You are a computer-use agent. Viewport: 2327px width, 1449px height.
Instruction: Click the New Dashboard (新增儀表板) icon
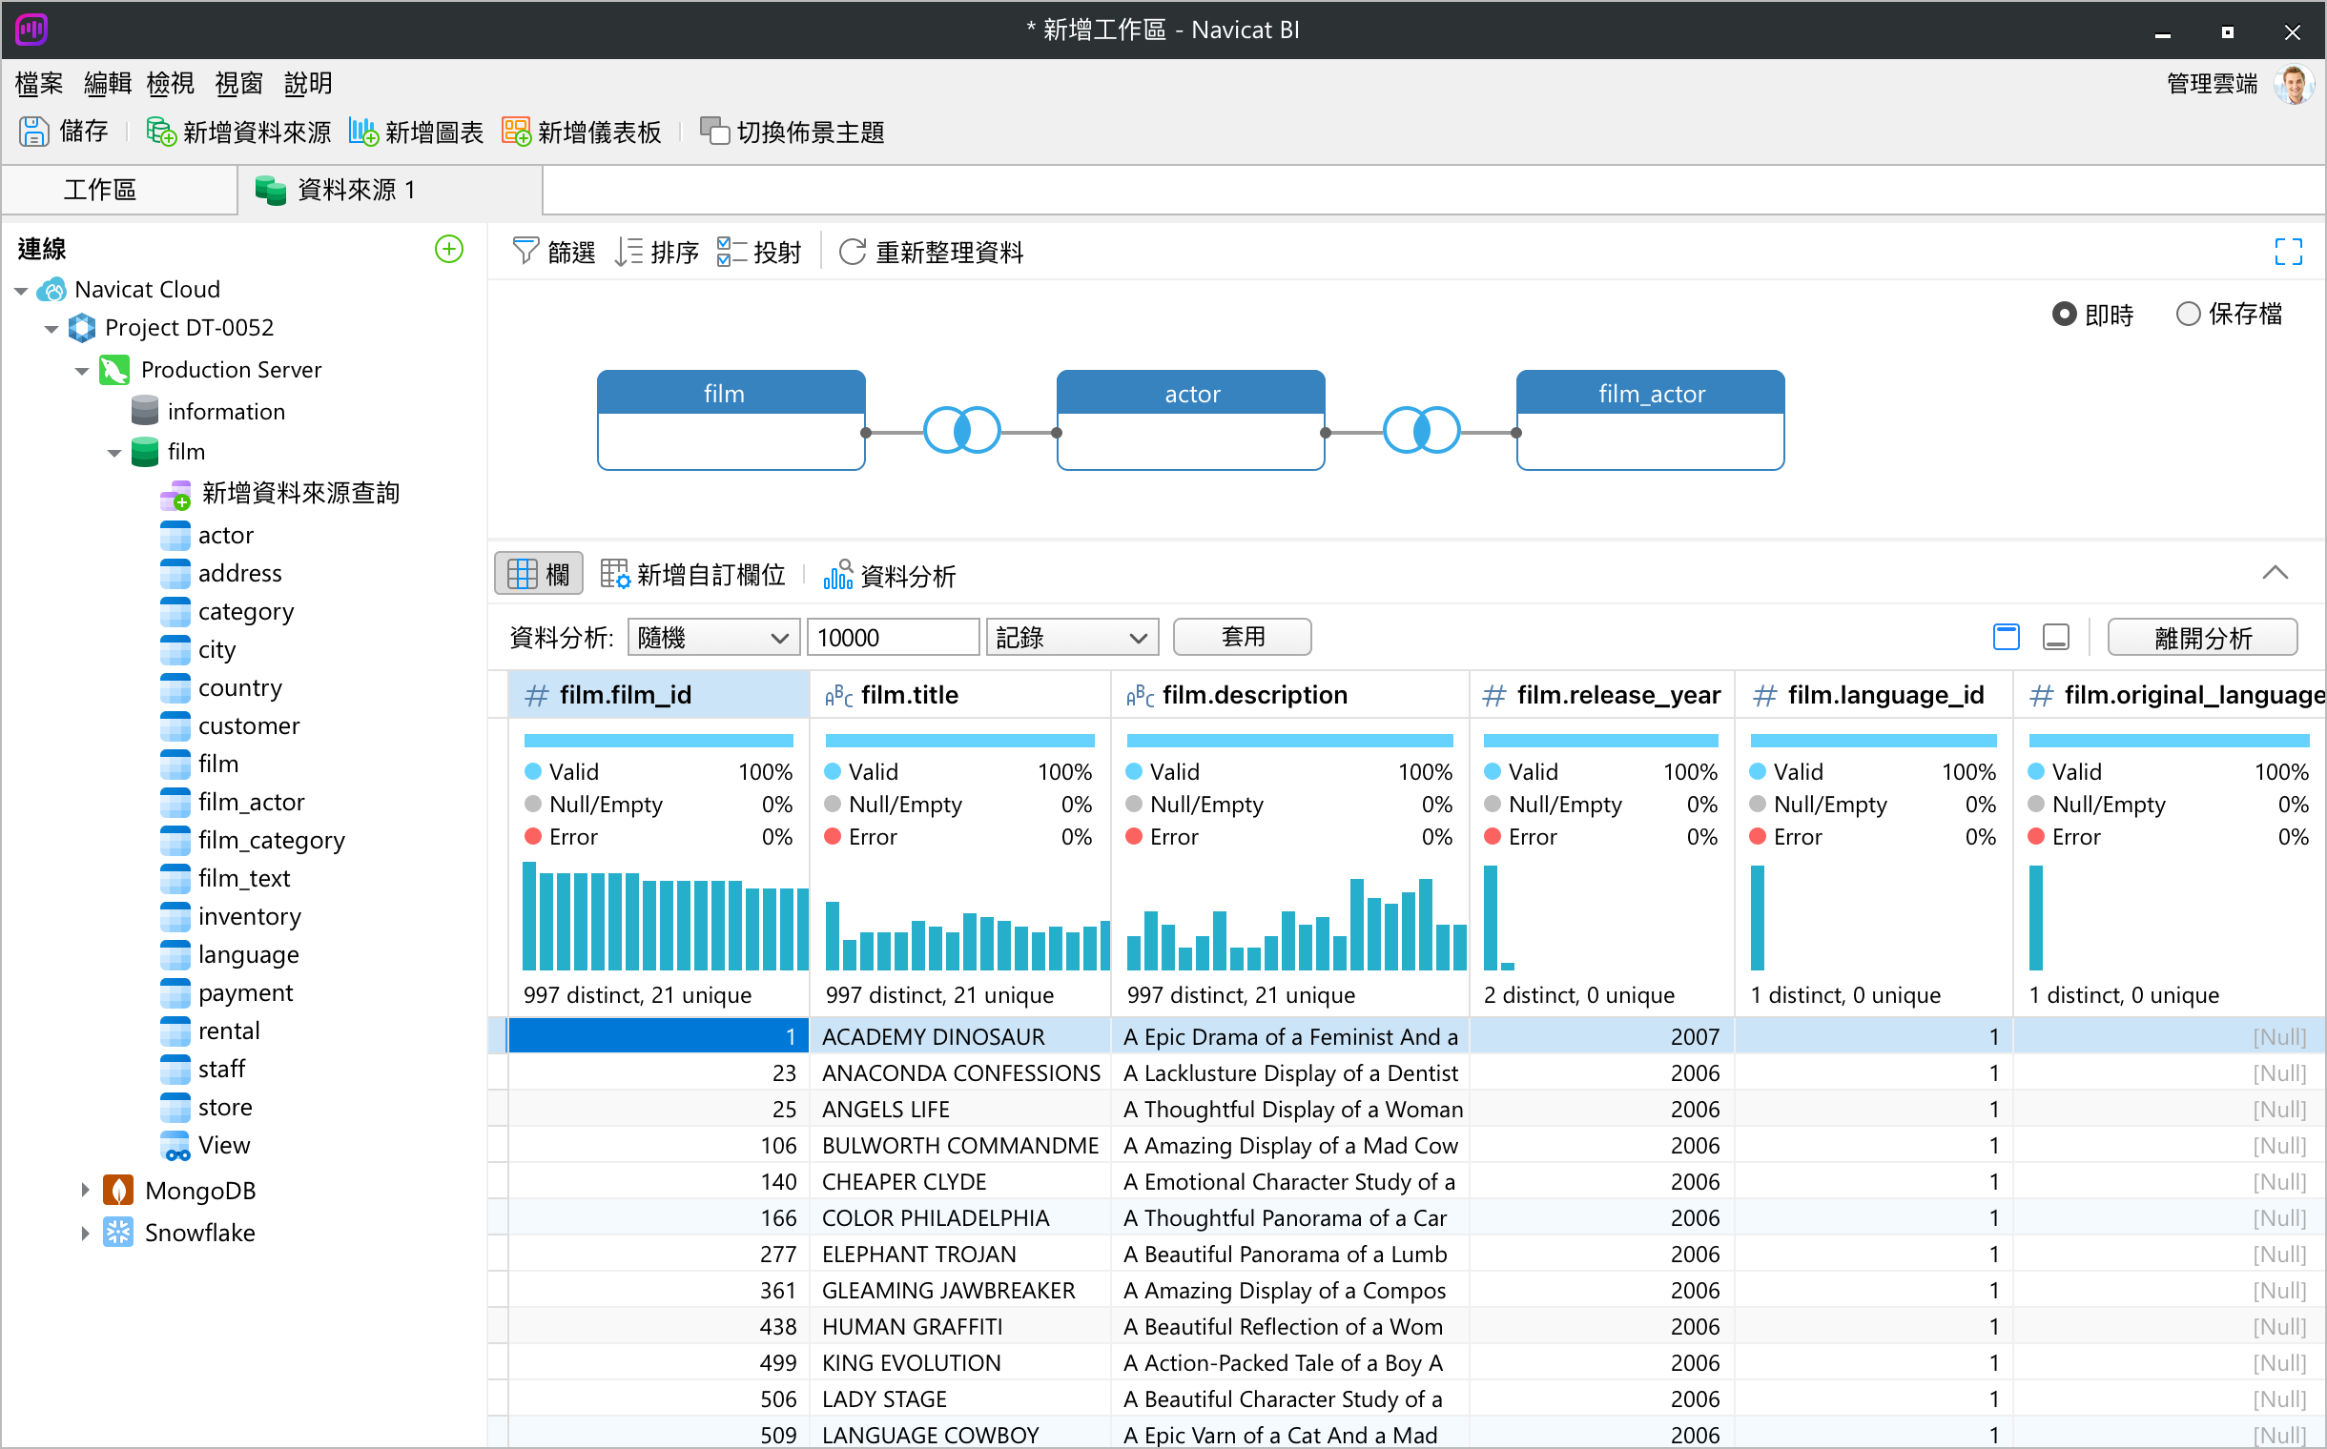pos(517,132)
